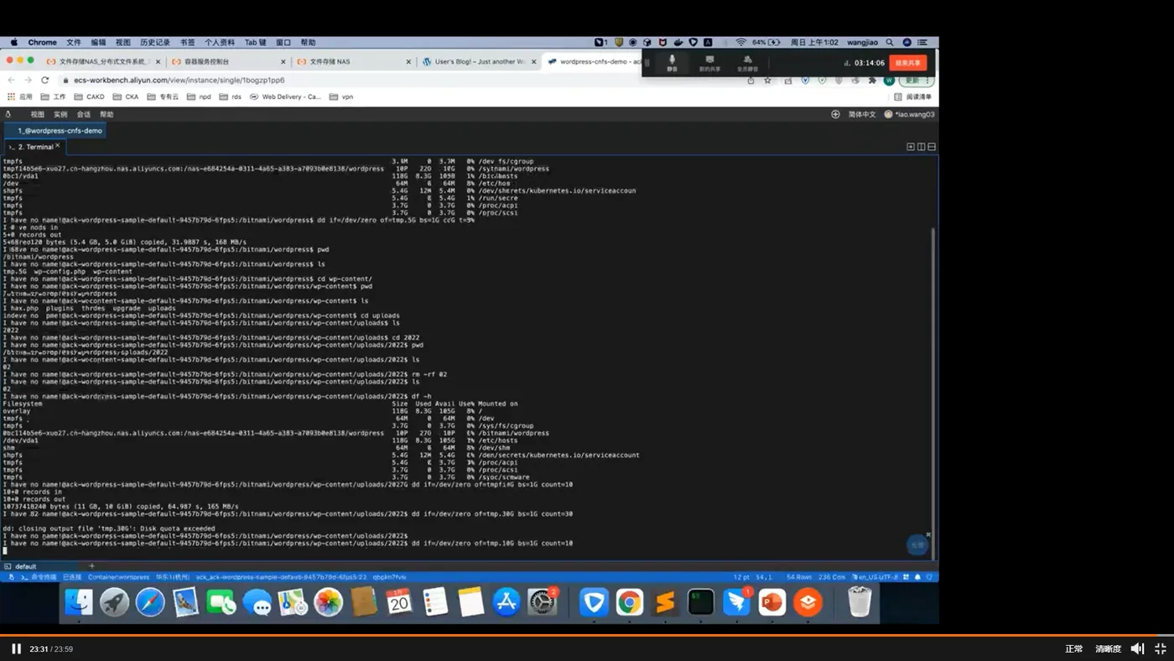Close the 容器服务控制台 tab

coord(283,61)
